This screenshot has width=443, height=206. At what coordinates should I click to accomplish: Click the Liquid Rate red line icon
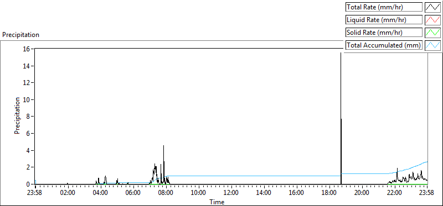(x=433, y=20)
